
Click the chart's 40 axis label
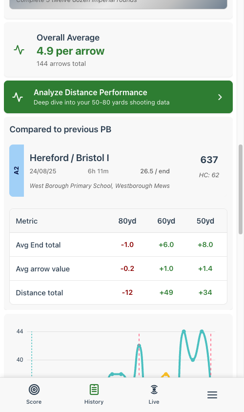tap(20, 360)
